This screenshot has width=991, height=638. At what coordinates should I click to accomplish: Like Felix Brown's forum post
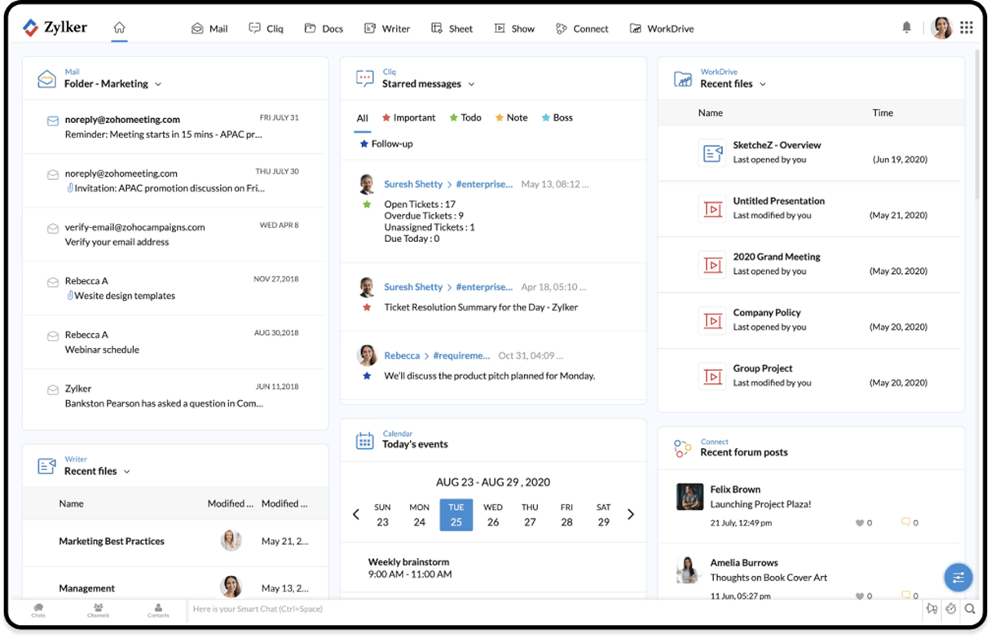pos(859,523)
